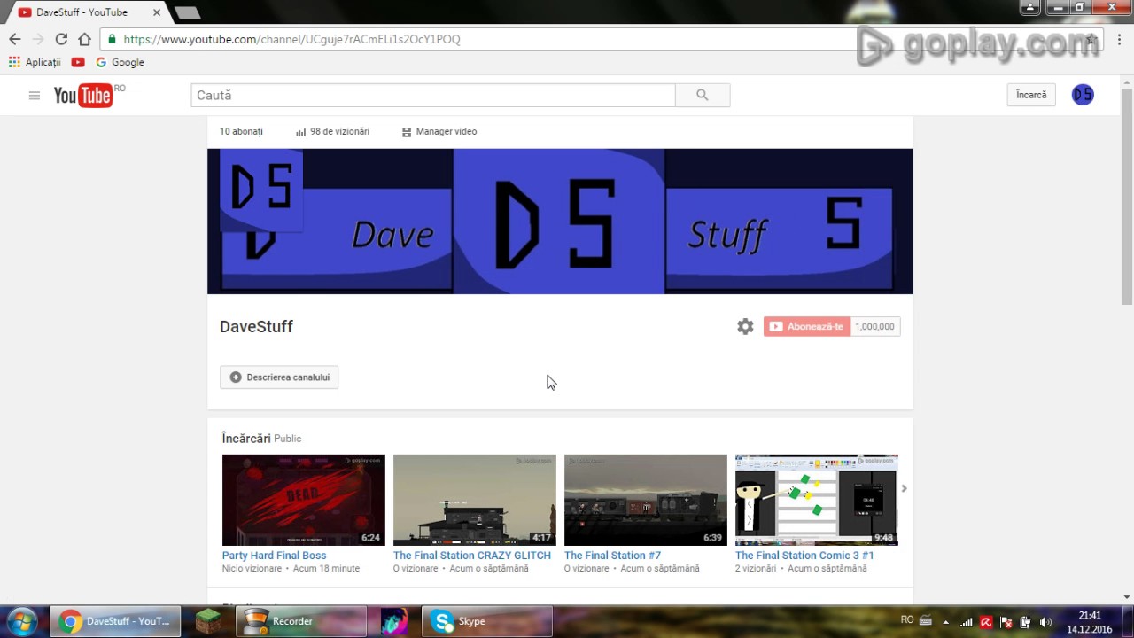1134x638 pixels.
Task: Go to browser home page
Action: pyautogui.click(x=84, y=39)
